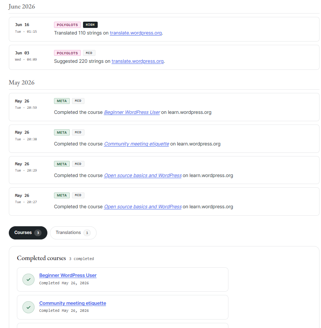Click checkmark icon beside Community meeting etiquette
321x328 pixels.
point(28,307)
